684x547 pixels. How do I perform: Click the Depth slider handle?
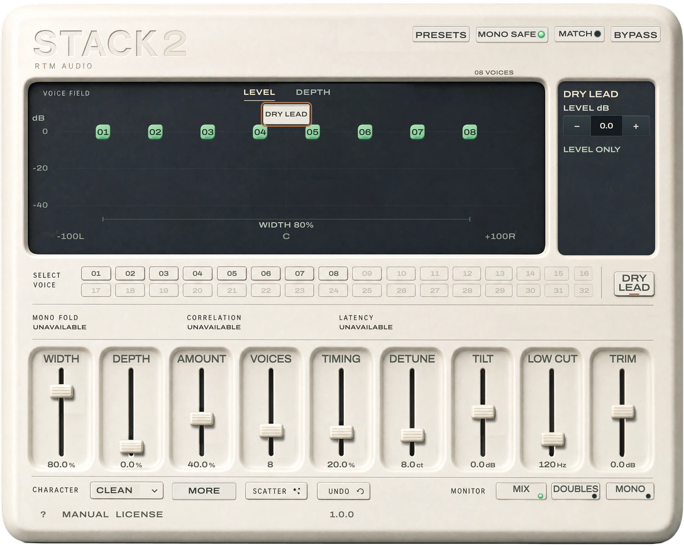[x=131, y=446]
